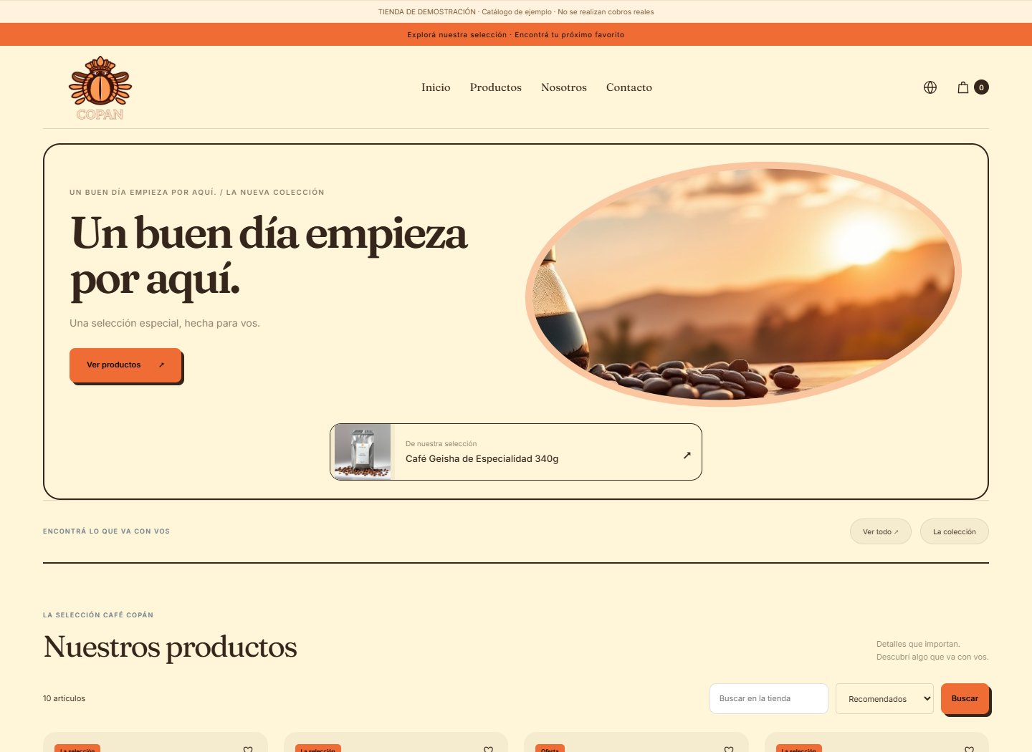Click the Copan coffee bean logo

tap(100, 87)
